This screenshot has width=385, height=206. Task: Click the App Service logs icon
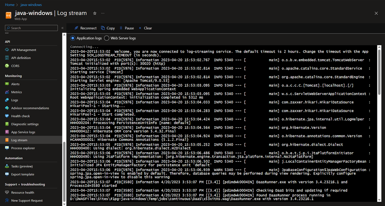[7, 132]
